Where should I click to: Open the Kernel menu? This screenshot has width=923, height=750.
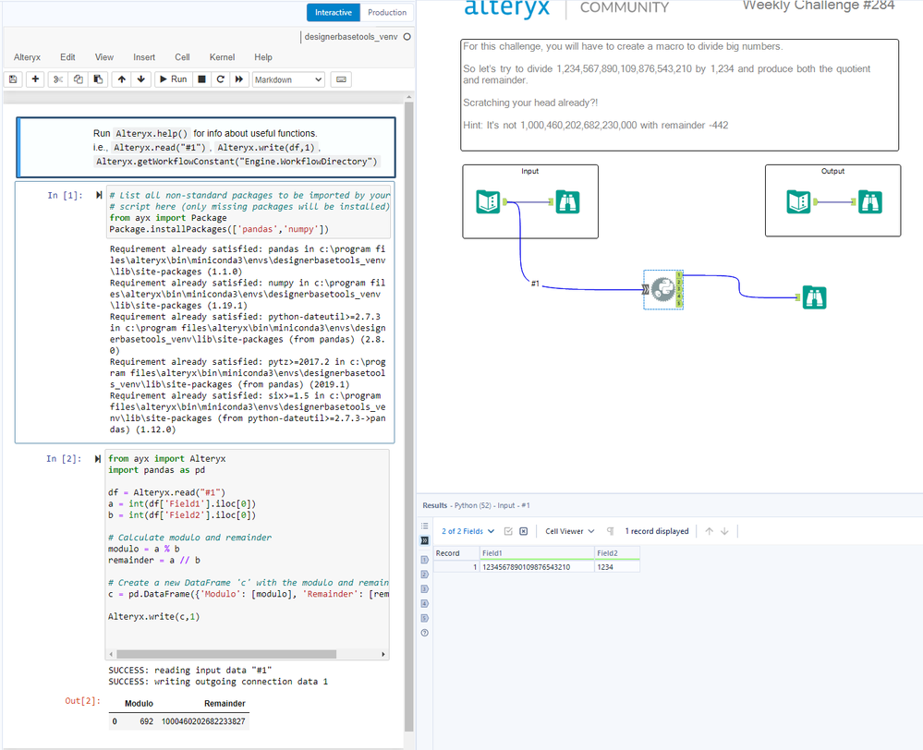[222, 57]
